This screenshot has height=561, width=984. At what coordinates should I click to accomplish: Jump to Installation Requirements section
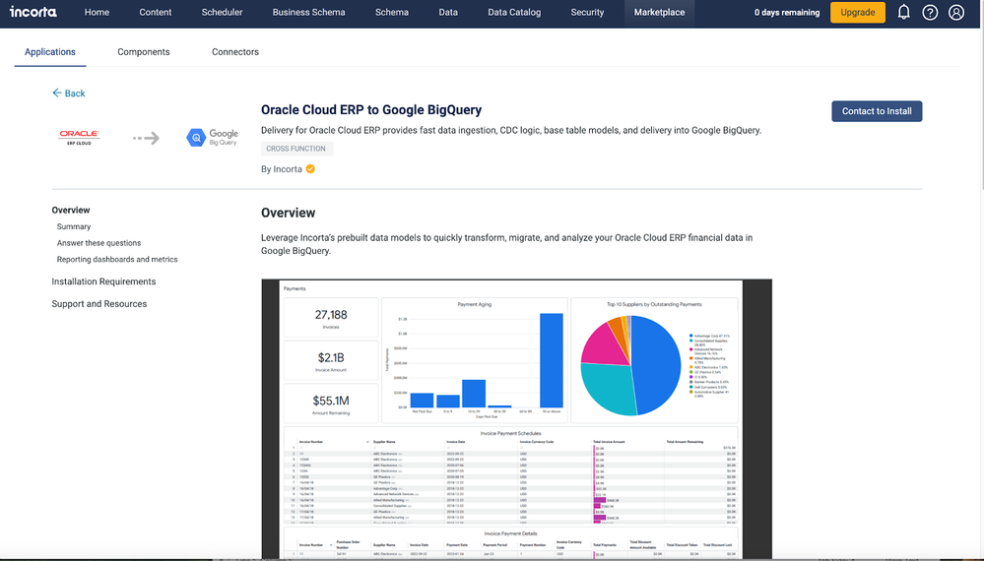point(103,281)
